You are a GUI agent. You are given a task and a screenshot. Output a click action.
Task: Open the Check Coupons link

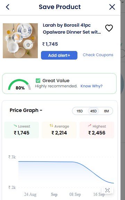pyautogui.click(x=98, y=55)
